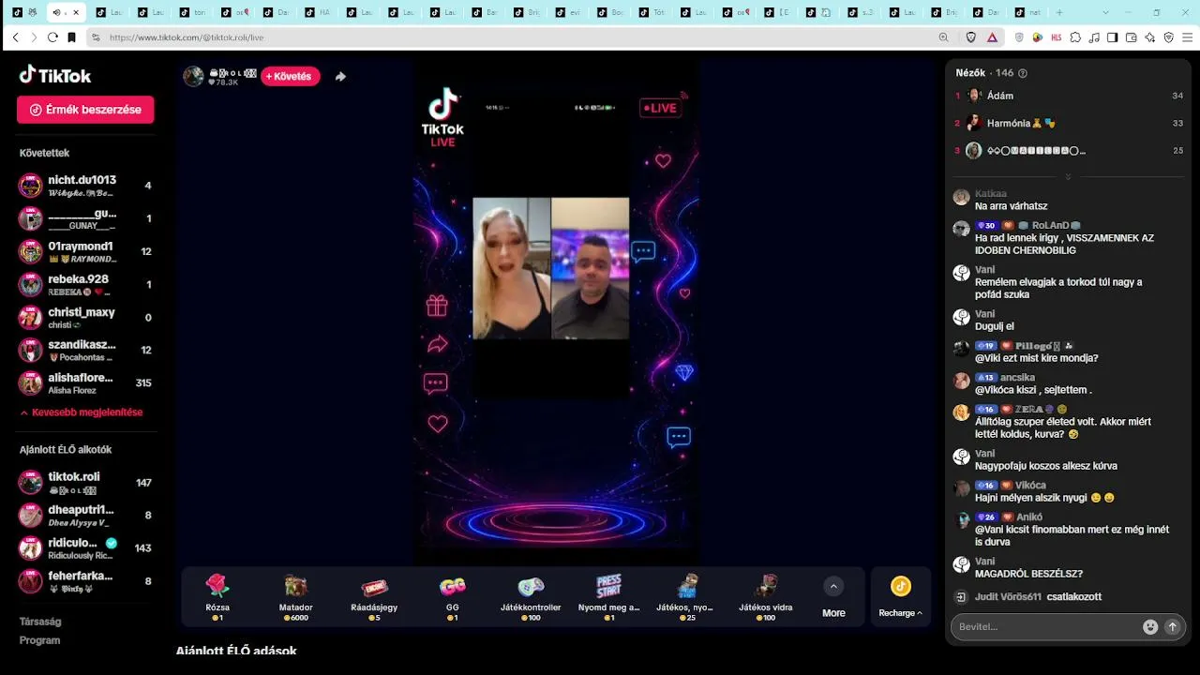Send the Játékkontroller gift
The width and height of the screenshot is (1200, 675).
531,596
